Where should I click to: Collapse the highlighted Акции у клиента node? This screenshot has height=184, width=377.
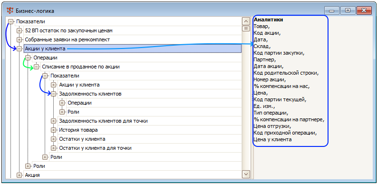(x=19, y=48)
